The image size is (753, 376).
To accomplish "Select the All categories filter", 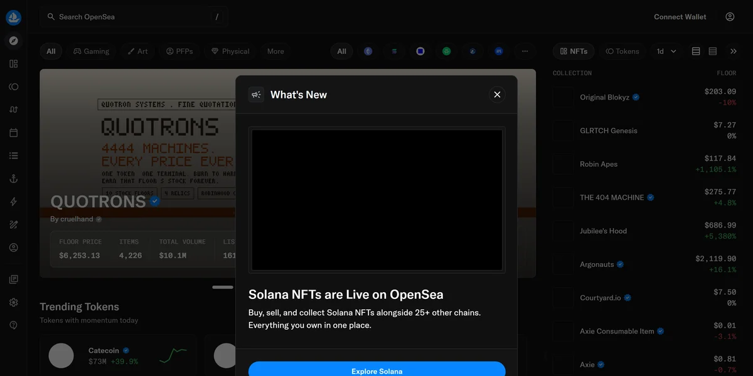I will 51,51.
